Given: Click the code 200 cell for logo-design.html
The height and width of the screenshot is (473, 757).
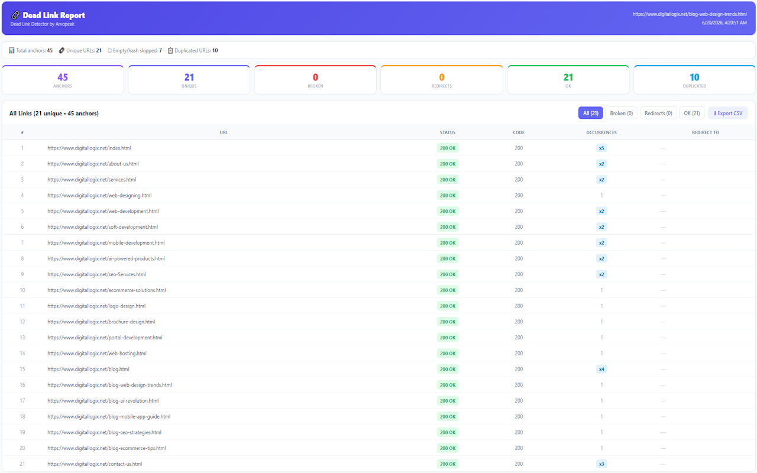Looking at the screenshot, I should (x=519, y=306).
